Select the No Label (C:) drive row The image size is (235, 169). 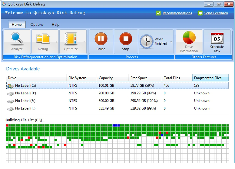(x=117, y=86)
